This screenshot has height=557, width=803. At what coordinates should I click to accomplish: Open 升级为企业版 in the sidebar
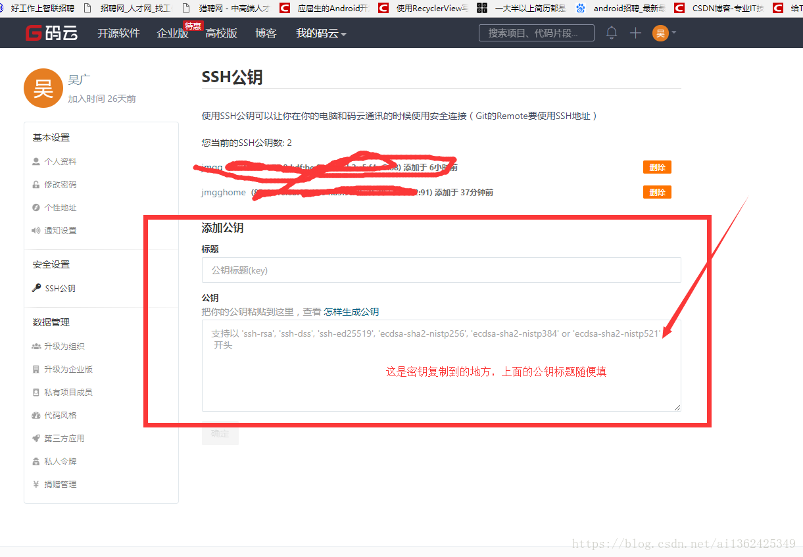[68, 370]
